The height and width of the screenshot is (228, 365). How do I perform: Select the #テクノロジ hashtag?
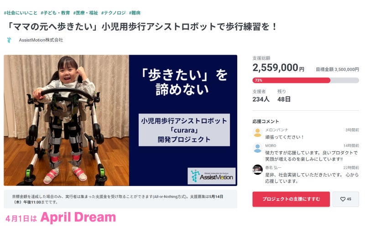click(x=113, y=13)
